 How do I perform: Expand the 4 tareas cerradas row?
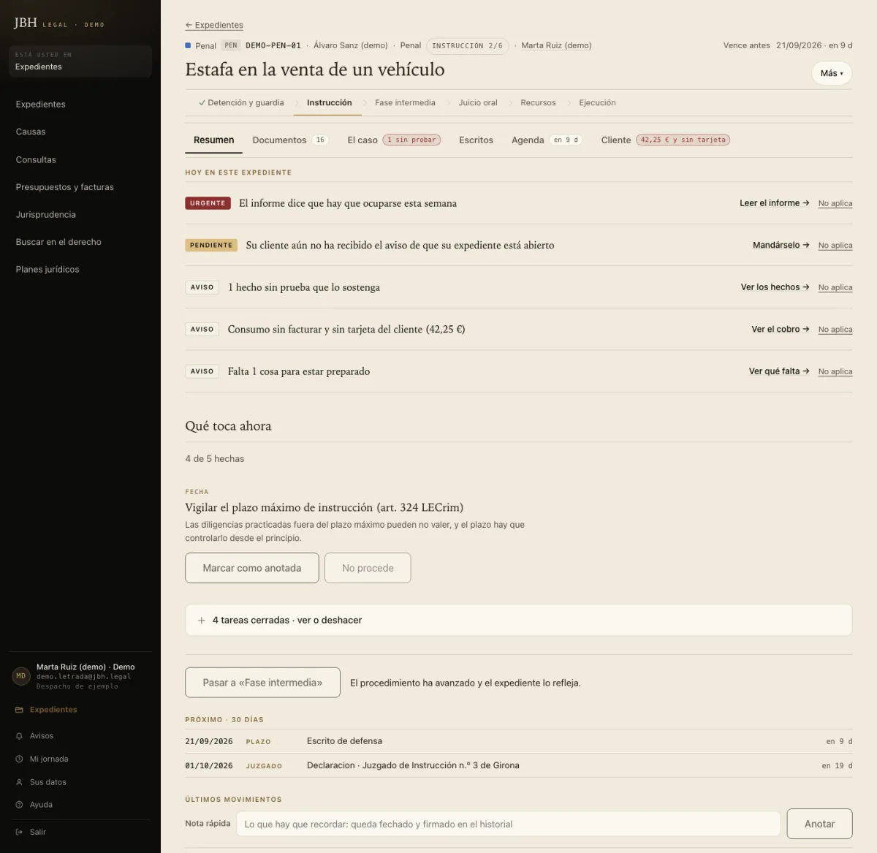click(x=518, y=620)
